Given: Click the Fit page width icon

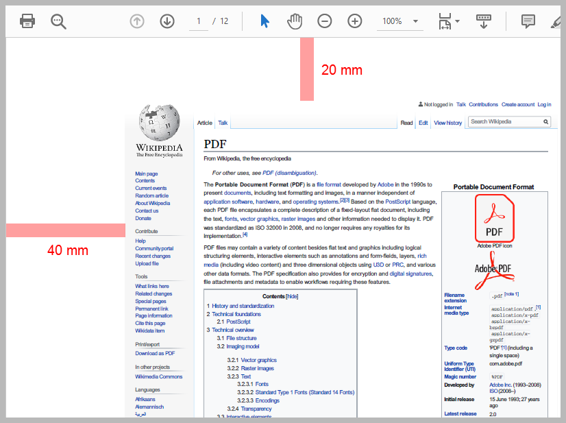Looking at the screenshot, I should click(445, 21).
